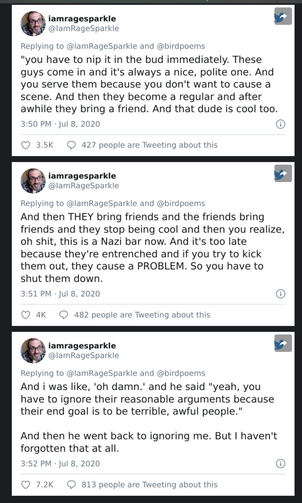Click Twitter share icon on 3:50 PM tweet
The image size is (302, 503).
click(283, 16)
